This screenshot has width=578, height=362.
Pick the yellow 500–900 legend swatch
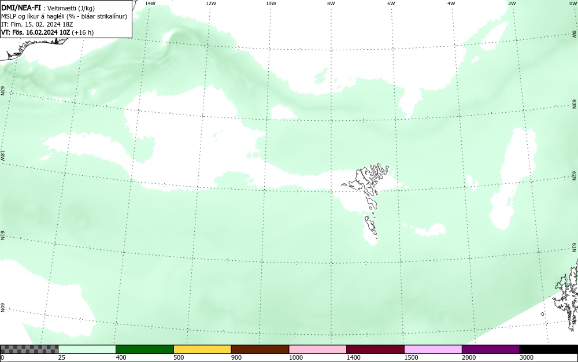click(202, 349)
